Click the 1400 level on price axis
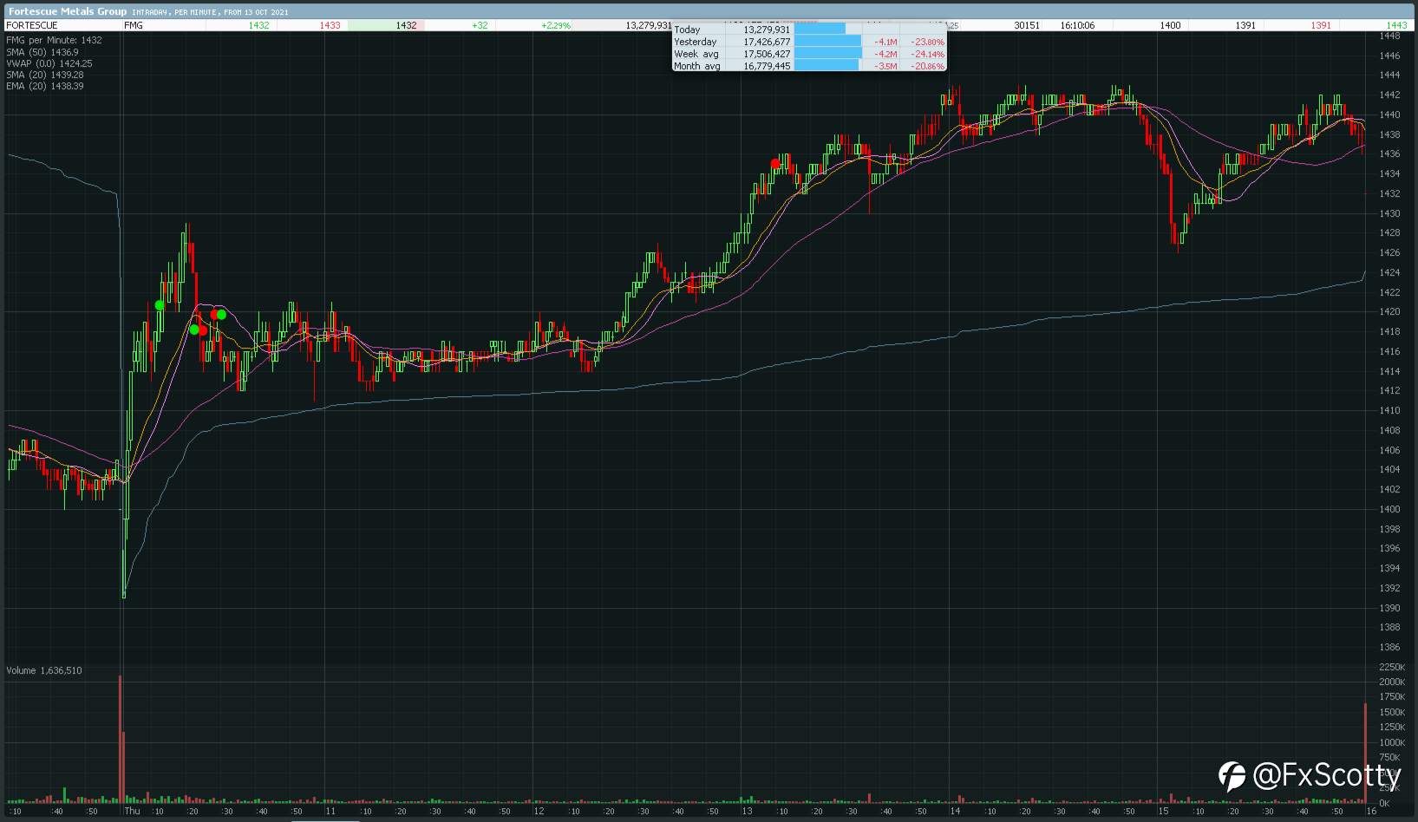 1389,509
